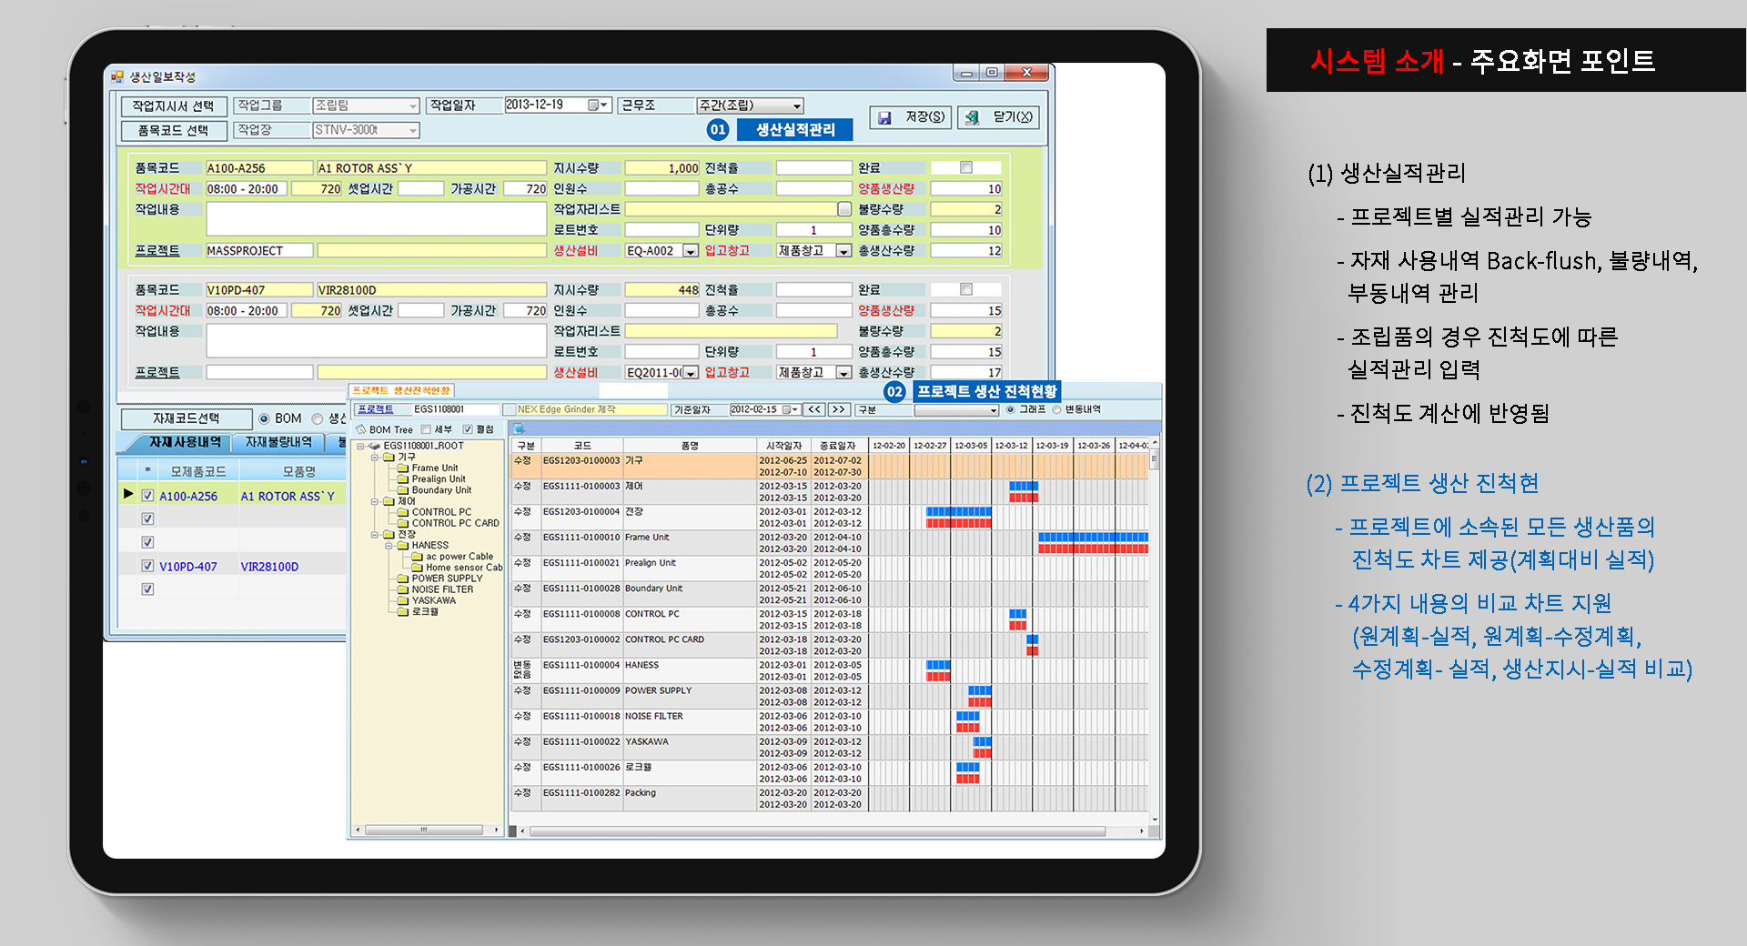Tick the 완료 checkbox for A100-A256
Viewport: 1747px width, 946px height.
pyautogui.click(x=966, y=167)
